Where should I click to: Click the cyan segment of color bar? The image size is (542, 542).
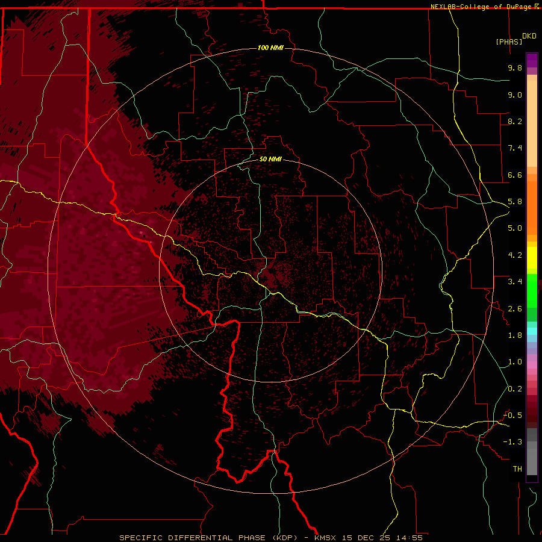click(532, 331)
